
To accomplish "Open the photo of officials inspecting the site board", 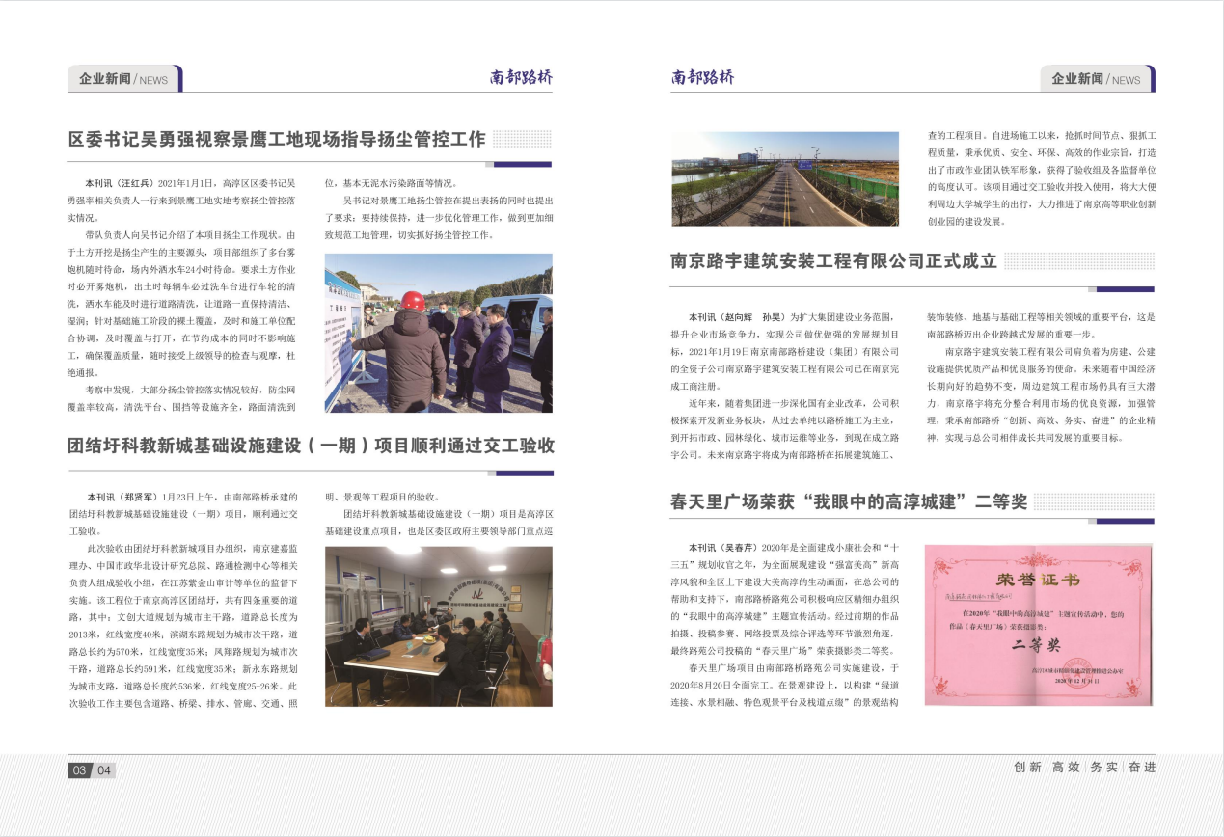I will [x=439, y=333].
